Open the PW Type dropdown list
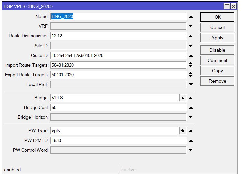This screenshot has width=244, height=174. (x=183, y=130)
